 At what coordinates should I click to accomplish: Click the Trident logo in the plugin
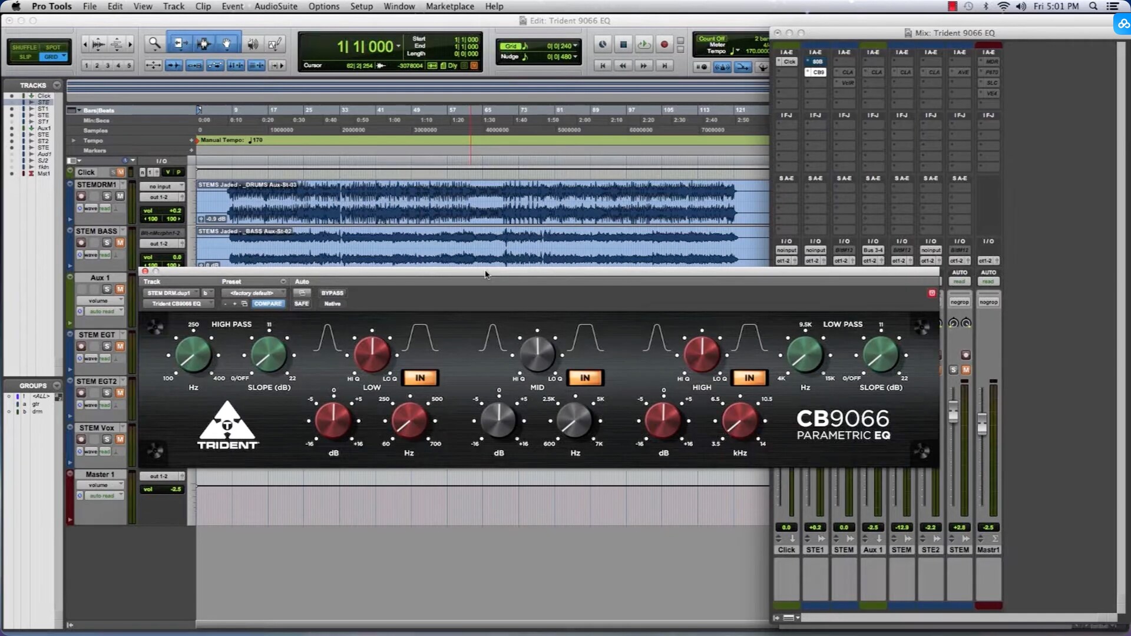tap(227, 426)
